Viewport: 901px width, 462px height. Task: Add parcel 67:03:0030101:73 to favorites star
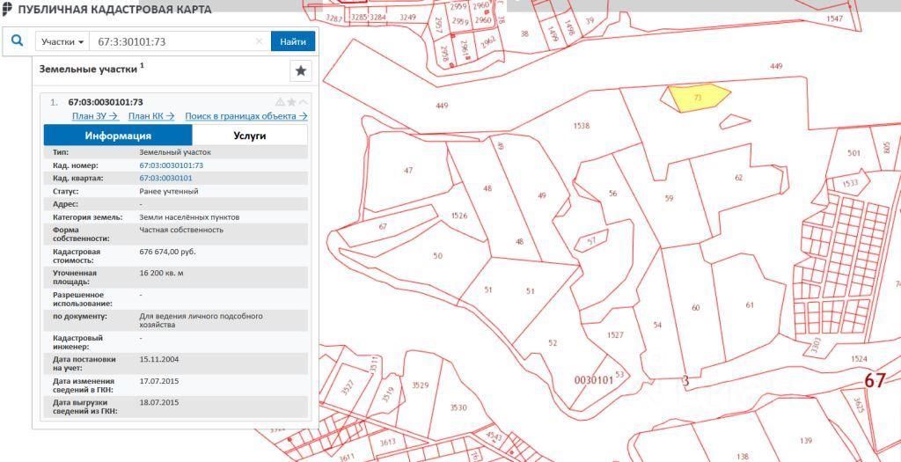point(291,102)
